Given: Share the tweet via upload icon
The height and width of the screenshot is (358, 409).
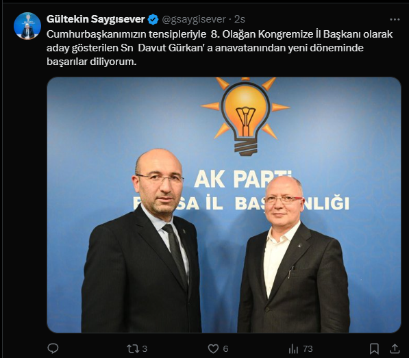Looking at the screenshot, I should (395, 348).
